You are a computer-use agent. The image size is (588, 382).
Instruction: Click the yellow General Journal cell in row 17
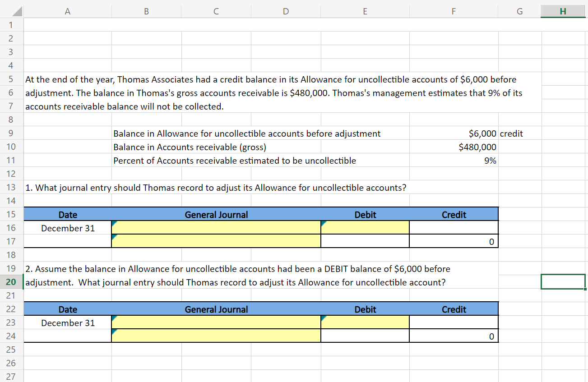216,241
